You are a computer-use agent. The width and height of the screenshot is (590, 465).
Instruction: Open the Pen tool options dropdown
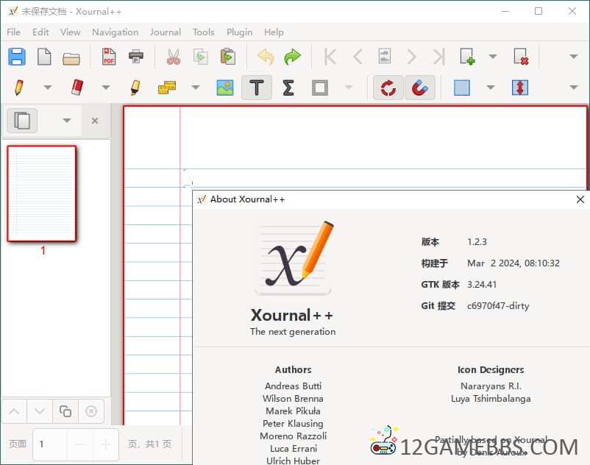pyautogui.click(x=48, y=88)
